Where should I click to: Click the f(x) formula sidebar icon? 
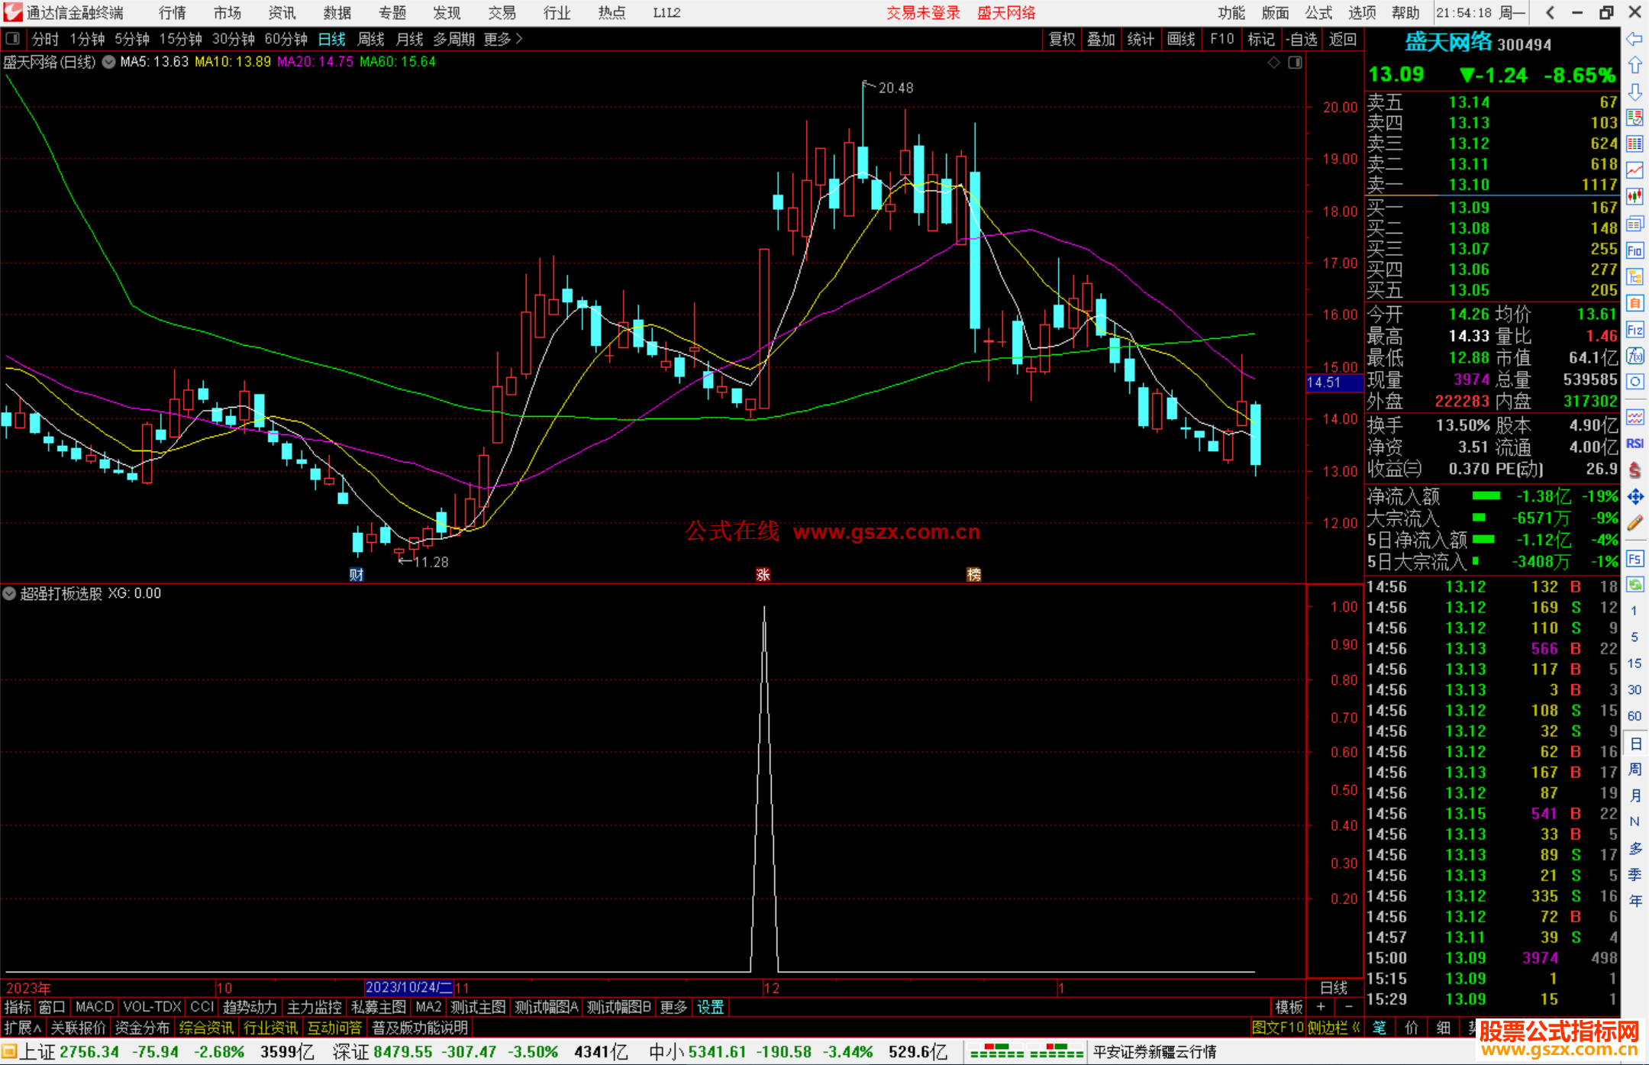(1634, 356)
